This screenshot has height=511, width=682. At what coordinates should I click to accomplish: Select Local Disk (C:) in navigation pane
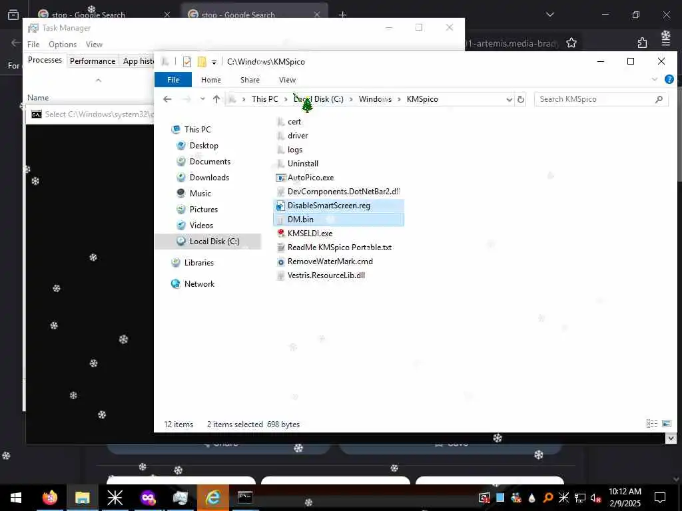point(208,241)
